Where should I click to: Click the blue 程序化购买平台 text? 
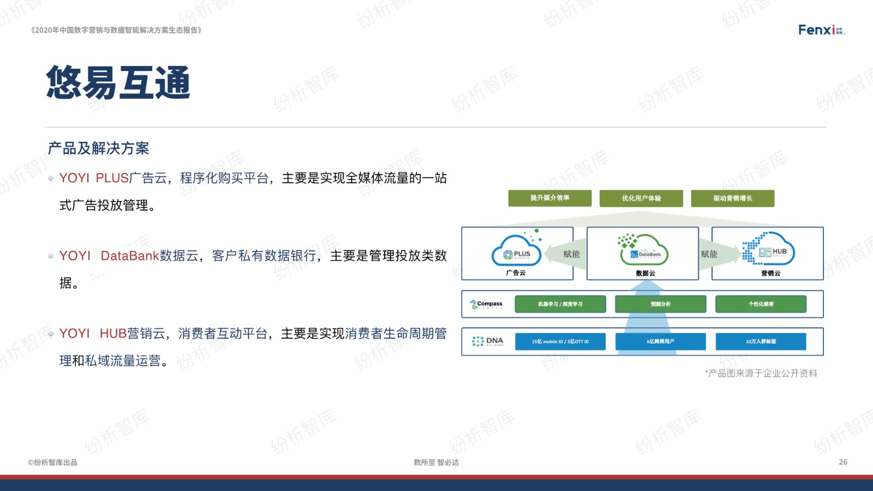tap(224, 178)
